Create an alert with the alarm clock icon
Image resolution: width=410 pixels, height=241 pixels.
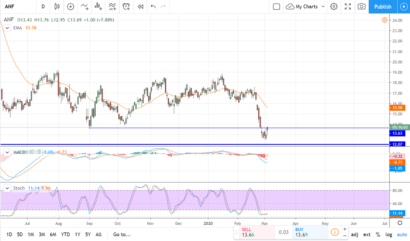(x=126, y=6)
